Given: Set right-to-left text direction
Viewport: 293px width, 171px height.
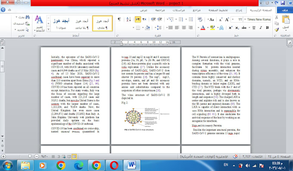Looking at the screenshot, I should pos(144,19).
